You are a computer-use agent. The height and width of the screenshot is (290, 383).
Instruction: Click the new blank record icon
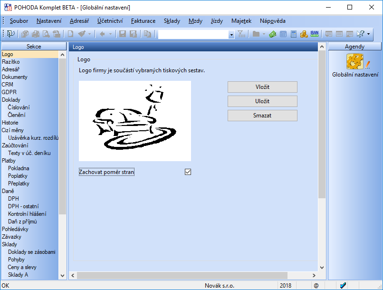(70, 34)
